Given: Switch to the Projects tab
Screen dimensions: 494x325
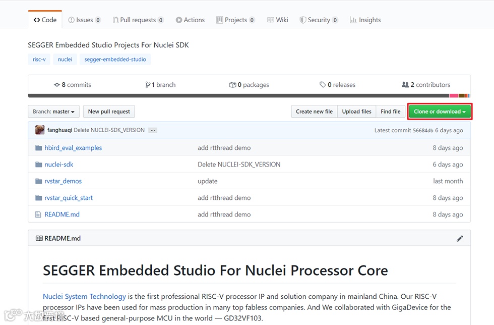Looking at the screenshot, I should click(x=236, y=20).
